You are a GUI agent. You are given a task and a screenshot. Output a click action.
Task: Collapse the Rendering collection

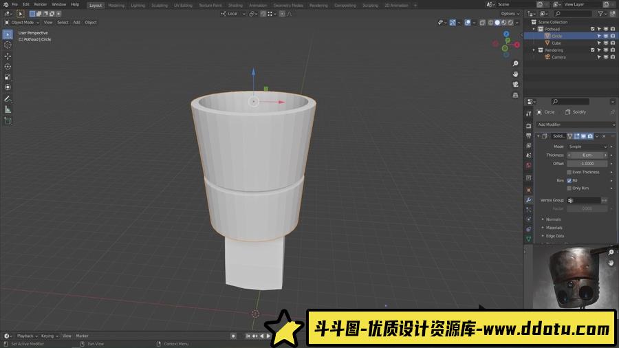tap(534, 50)
